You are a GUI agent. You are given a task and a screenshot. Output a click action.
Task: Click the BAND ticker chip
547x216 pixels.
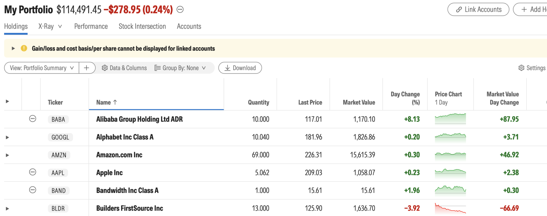tap(59, 191)
